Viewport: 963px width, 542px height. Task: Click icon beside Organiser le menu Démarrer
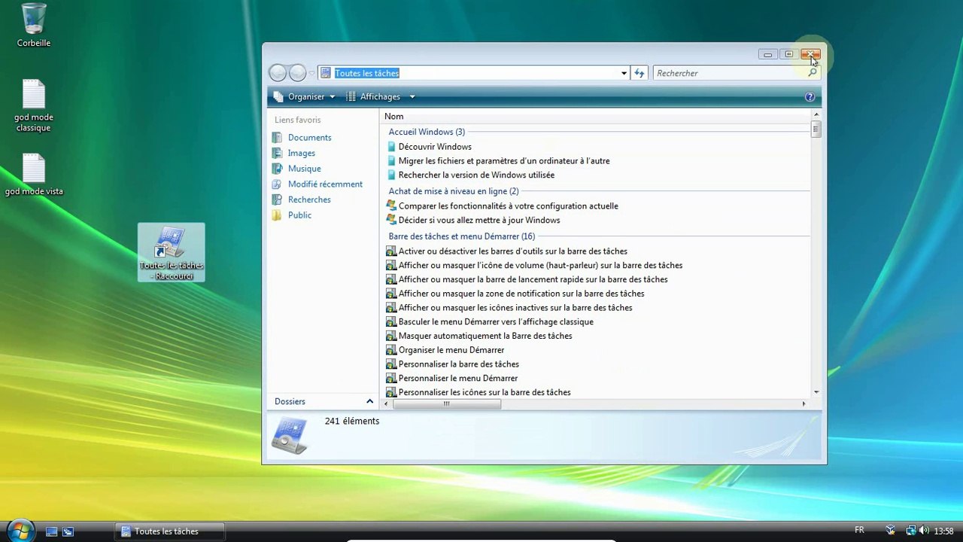tap(391, 350)
